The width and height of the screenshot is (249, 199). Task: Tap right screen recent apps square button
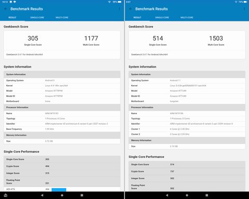point(207,195)
